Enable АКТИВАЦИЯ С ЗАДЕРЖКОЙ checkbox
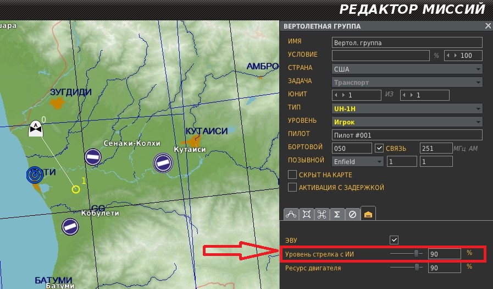Viewport: 493px width, 289px height. pyautogui.click(x=292, y=187)
